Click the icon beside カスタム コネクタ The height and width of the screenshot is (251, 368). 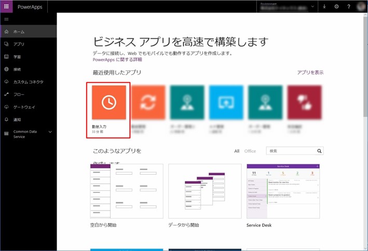point(6,82)
